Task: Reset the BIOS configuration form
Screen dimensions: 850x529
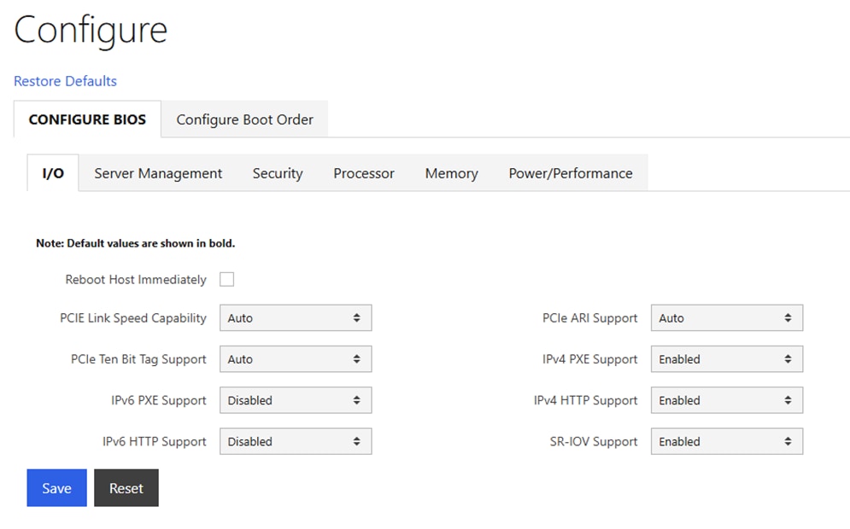Action: (x=126, y=488)
